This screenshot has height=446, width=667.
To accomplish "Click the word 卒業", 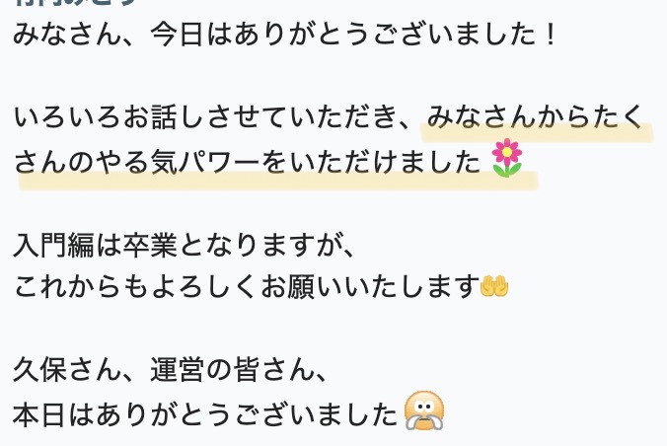I will 150,246.
